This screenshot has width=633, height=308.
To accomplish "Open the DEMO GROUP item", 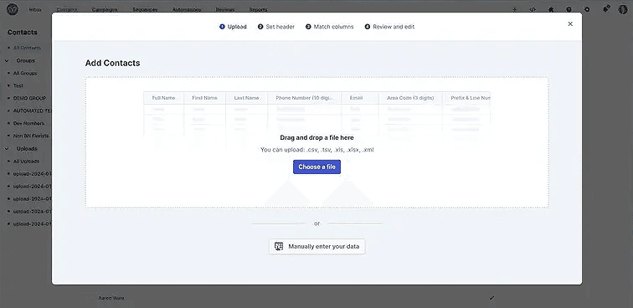I will click(x=29, y=98).
